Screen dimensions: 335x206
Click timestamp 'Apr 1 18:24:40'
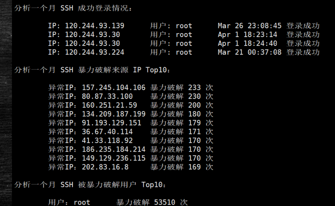(x=247, y=43)
